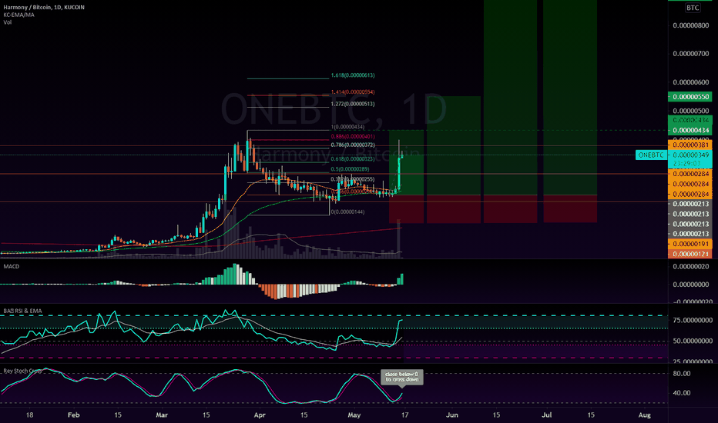Select Fibonacci level 1.272(0.00000513)
The image size is (718, 423).
pyautogui.click(x=353, y=105)
